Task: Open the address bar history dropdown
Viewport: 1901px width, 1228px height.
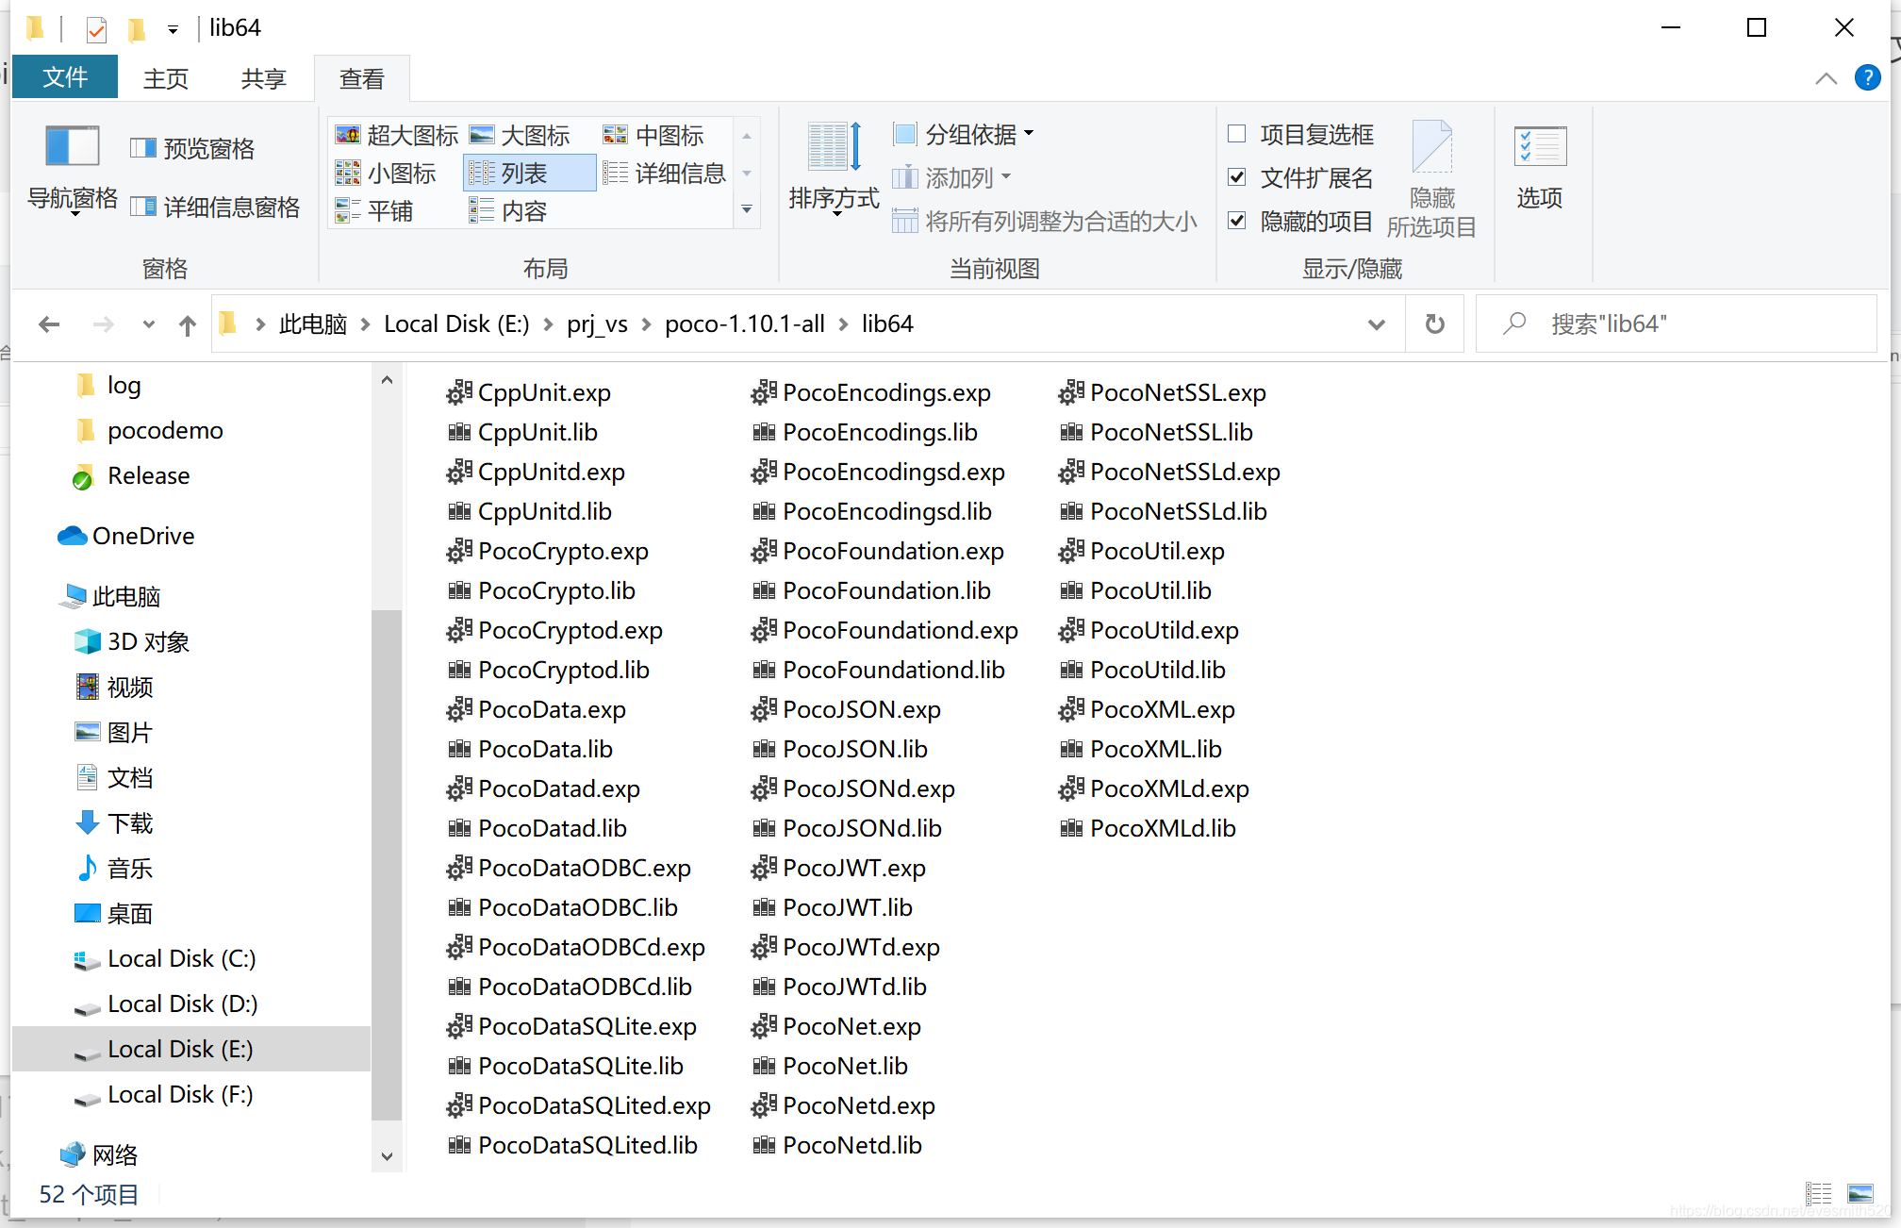Action: [x=1377, y=324]
